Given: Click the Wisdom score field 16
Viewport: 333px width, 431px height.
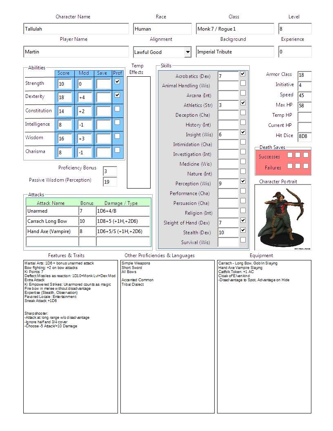Looking at the screenshot, I should (x=65, y=138).
